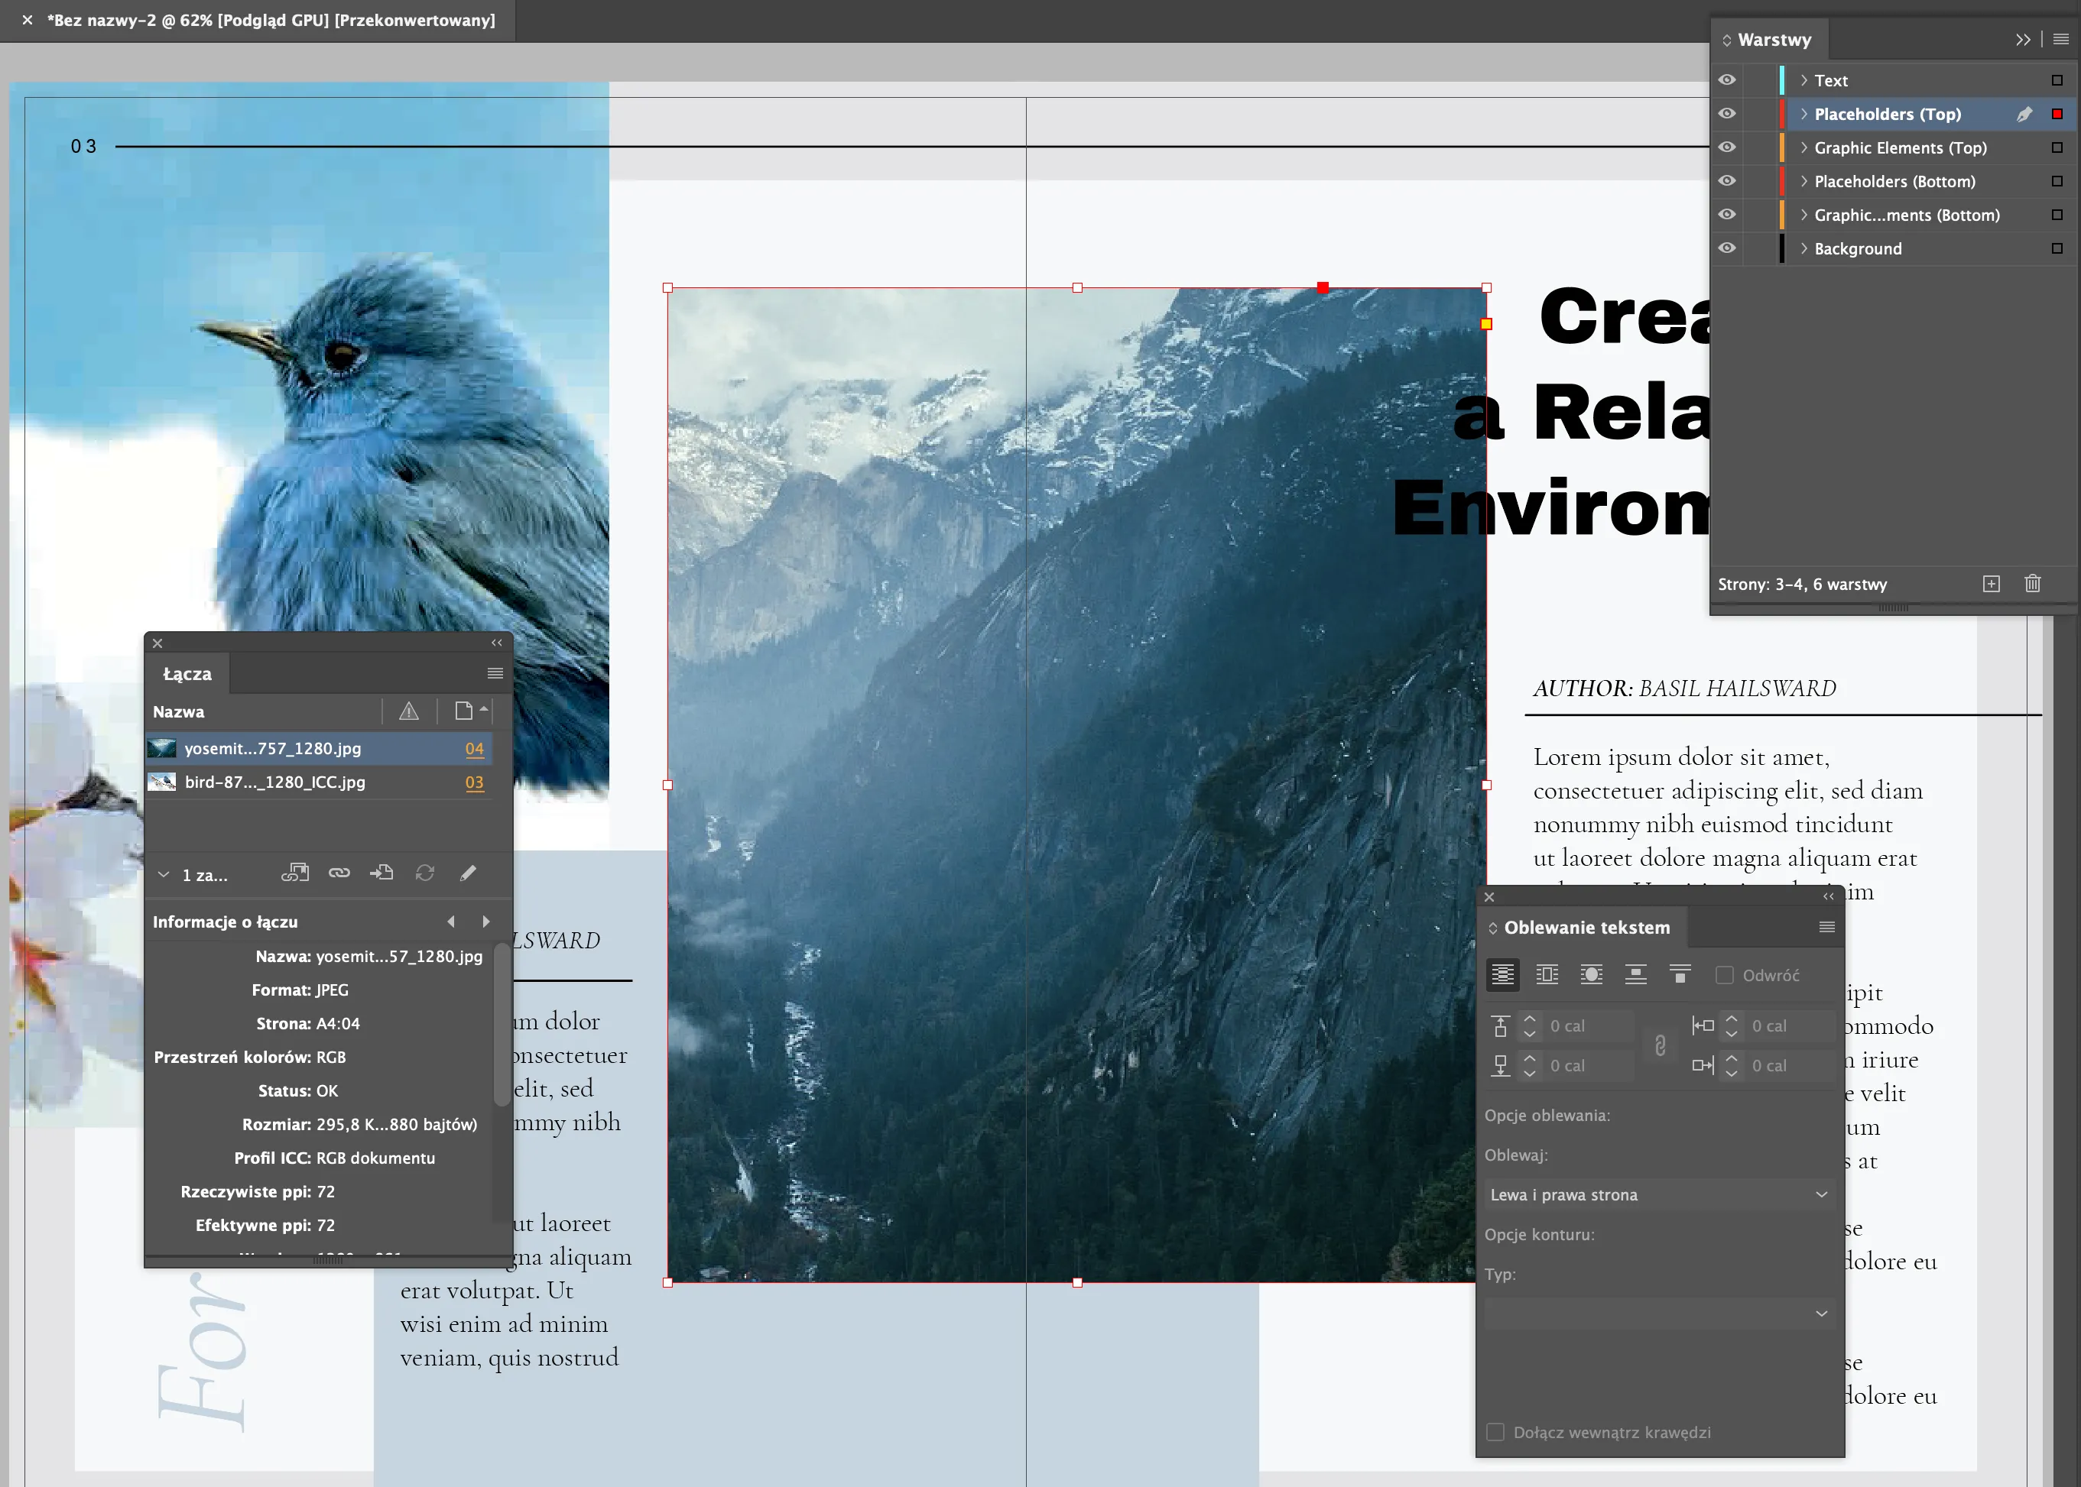Collapse the link info chevron beside 1 za...
2081x1487 pixels.
[x=164, y=874]
